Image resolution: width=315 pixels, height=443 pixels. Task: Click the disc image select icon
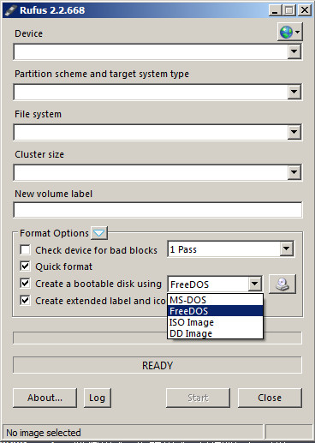click(282, 284)
